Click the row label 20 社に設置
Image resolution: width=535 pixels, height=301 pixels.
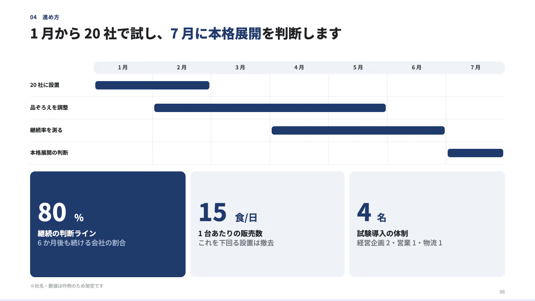point(45,85)
